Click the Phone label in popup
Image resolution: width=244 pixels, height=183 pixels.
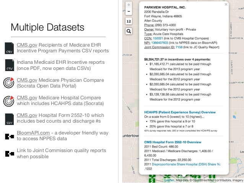pyautogui.click(x=149, y=25)
